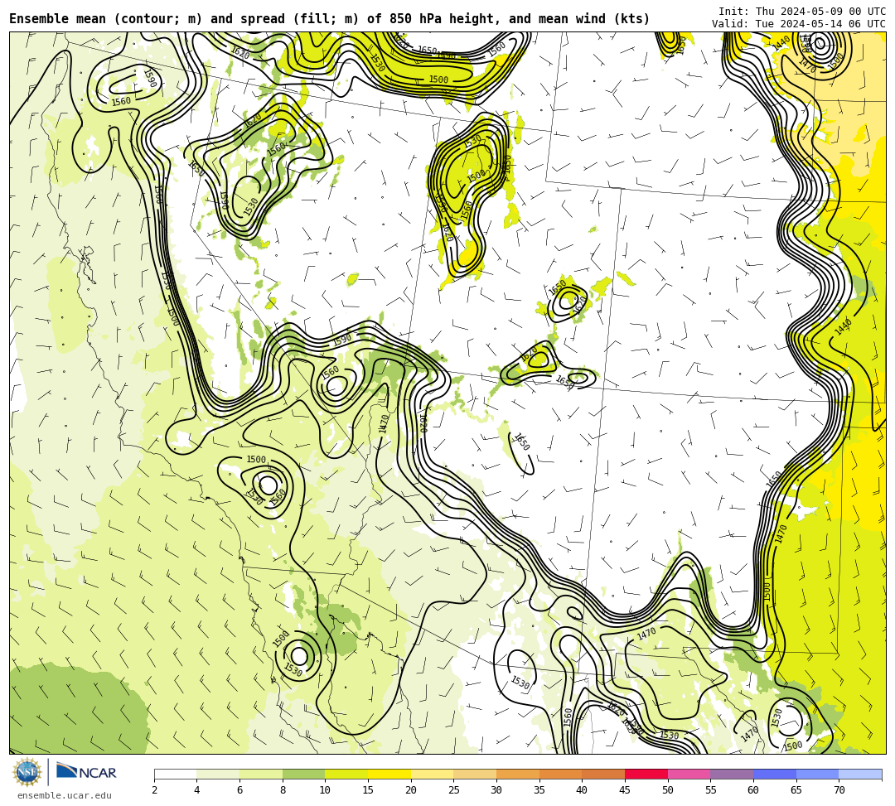Viewport: 895px width, 806px height.
Task: Click the colorbar label 65
Action: pos(796,790)
